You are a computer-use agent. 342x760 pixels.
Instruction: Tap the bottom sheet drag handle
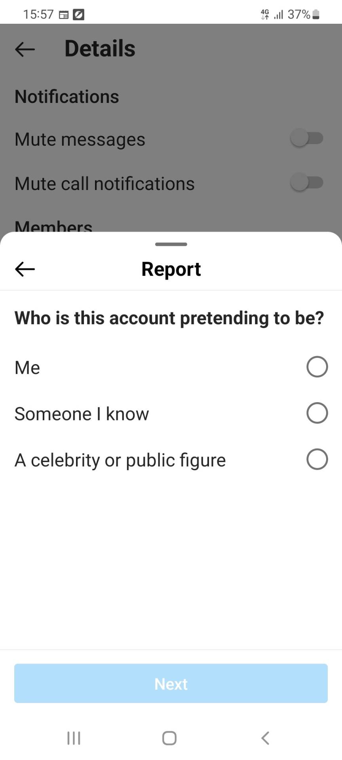[171, 244]
